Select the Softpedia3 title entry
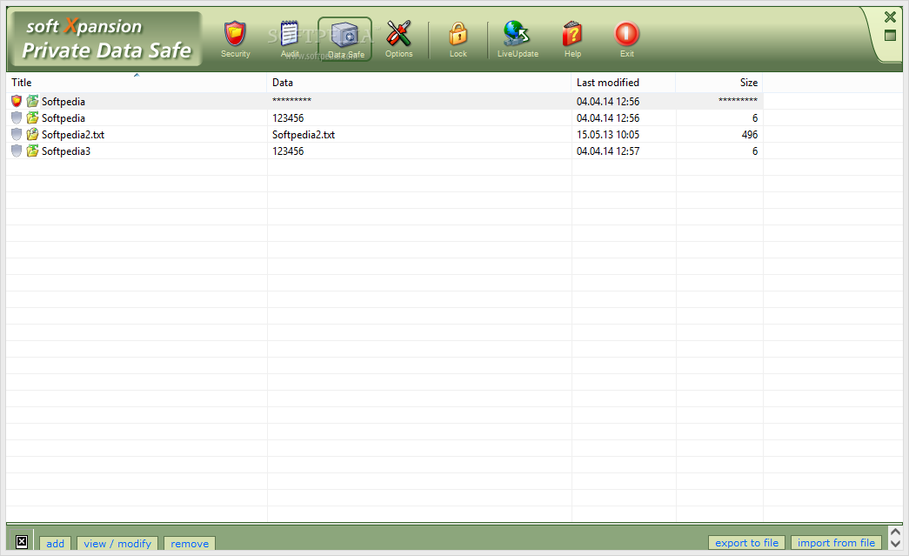 click(x=66, y=151)
